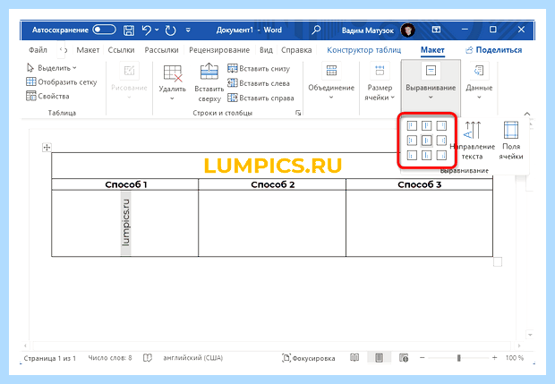Open Строки и столбцы dialog launcher
The width and height of the screenshot is (555, 384).
point(298,113)
